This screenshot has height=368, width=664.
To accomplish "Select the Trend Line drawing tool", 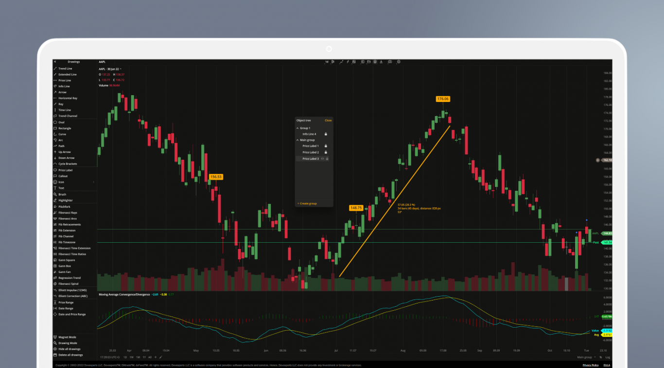I will click(65, 68).
